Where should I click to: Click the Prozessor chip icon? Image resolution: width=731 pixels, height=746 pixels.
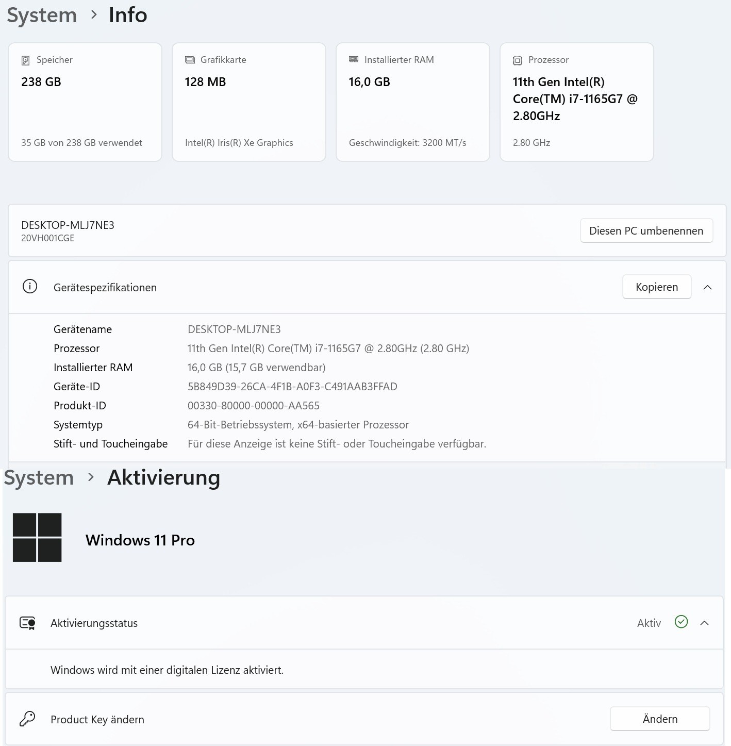coord(518,60)
